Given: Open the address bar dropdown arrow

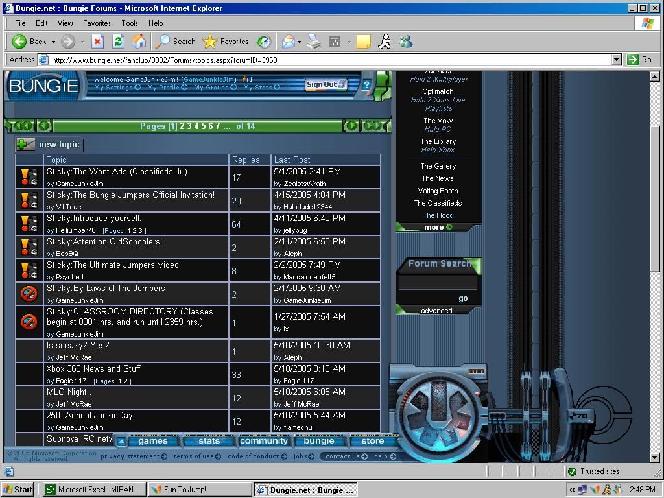Looking at the screenshot, I should click(616, 60).
